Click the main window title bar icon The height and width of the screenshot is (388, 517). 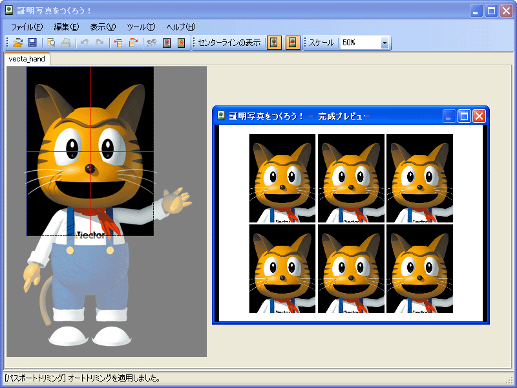pyautogui.click(x=9, y=10)
